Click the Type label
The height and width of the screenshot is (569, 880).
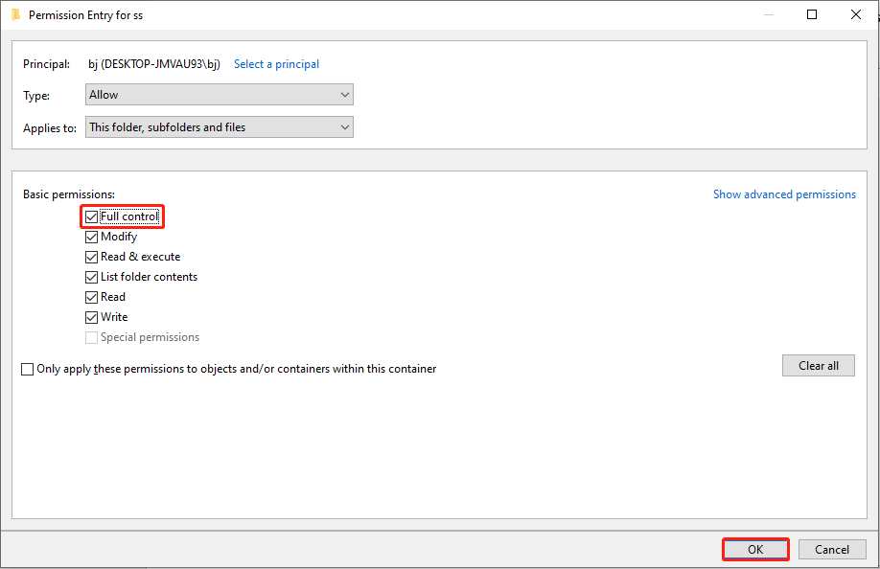[x=36, y=96]
